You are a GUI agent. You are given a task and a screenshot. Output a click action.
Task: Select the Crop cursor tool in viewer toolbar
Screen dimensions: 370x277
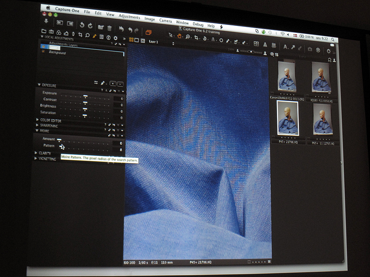tap(196, 37)
